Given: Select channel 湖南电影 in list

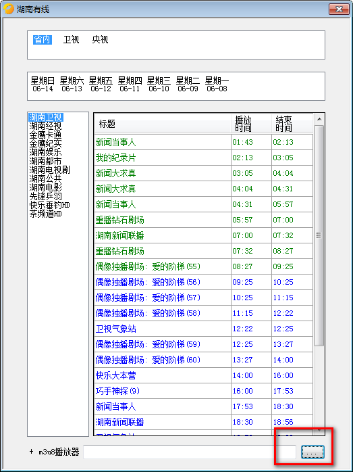Looking at the screenshot, I should pos(46,187).
